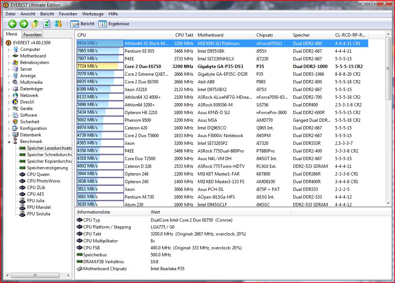
Task: Expand the Betriebssystem tree node
Action: point(9,63)
